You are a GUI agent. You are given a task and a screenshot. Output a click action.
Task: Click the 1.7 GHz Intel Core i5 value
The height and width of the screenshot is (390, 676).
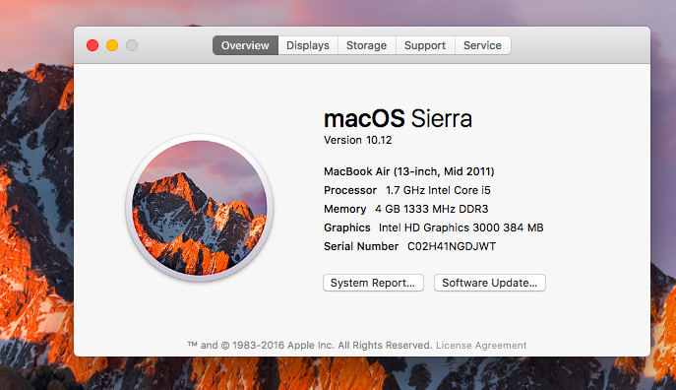438,190
